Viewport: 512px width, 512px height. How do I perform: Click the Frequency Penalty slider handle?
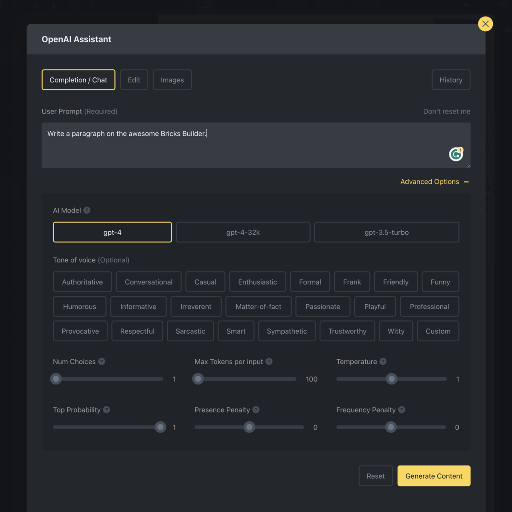coord(391,427)
